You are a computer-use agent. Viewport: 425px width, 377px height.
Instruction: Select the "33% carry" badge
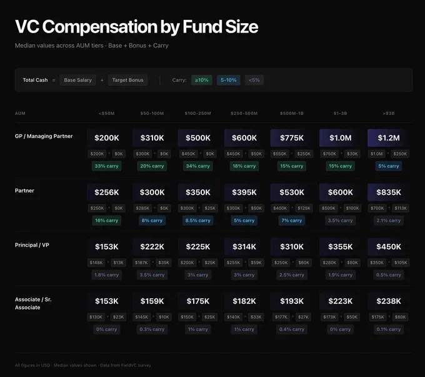106,166
